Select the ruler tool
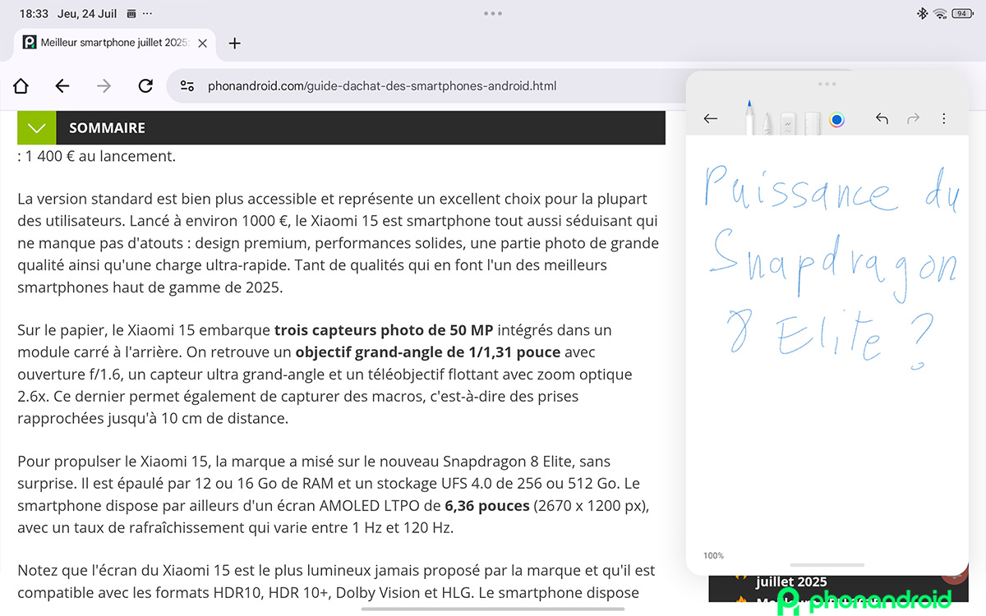 pyautogui.click(x=812, y=122)
